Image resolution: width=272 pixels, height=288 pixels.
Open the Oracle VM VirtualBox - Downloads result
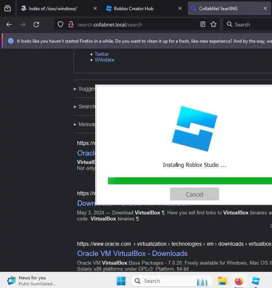pos(132,254)
